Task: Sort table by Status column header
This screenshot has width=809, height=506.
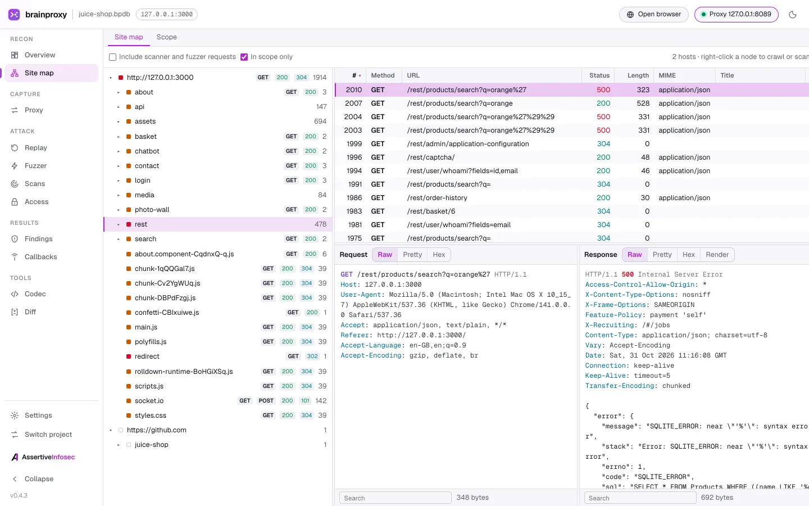Action: coord(599,75)
